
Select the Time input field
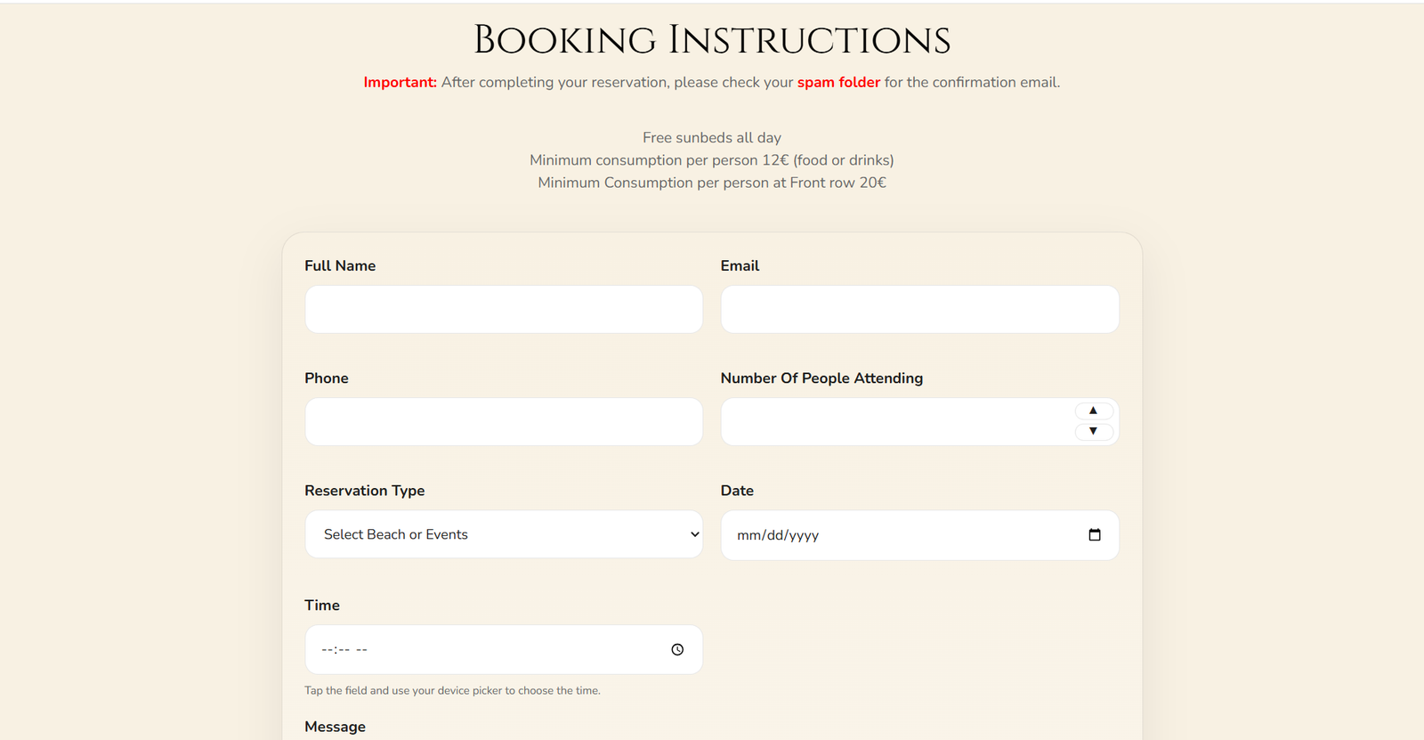tap(504, 649)
